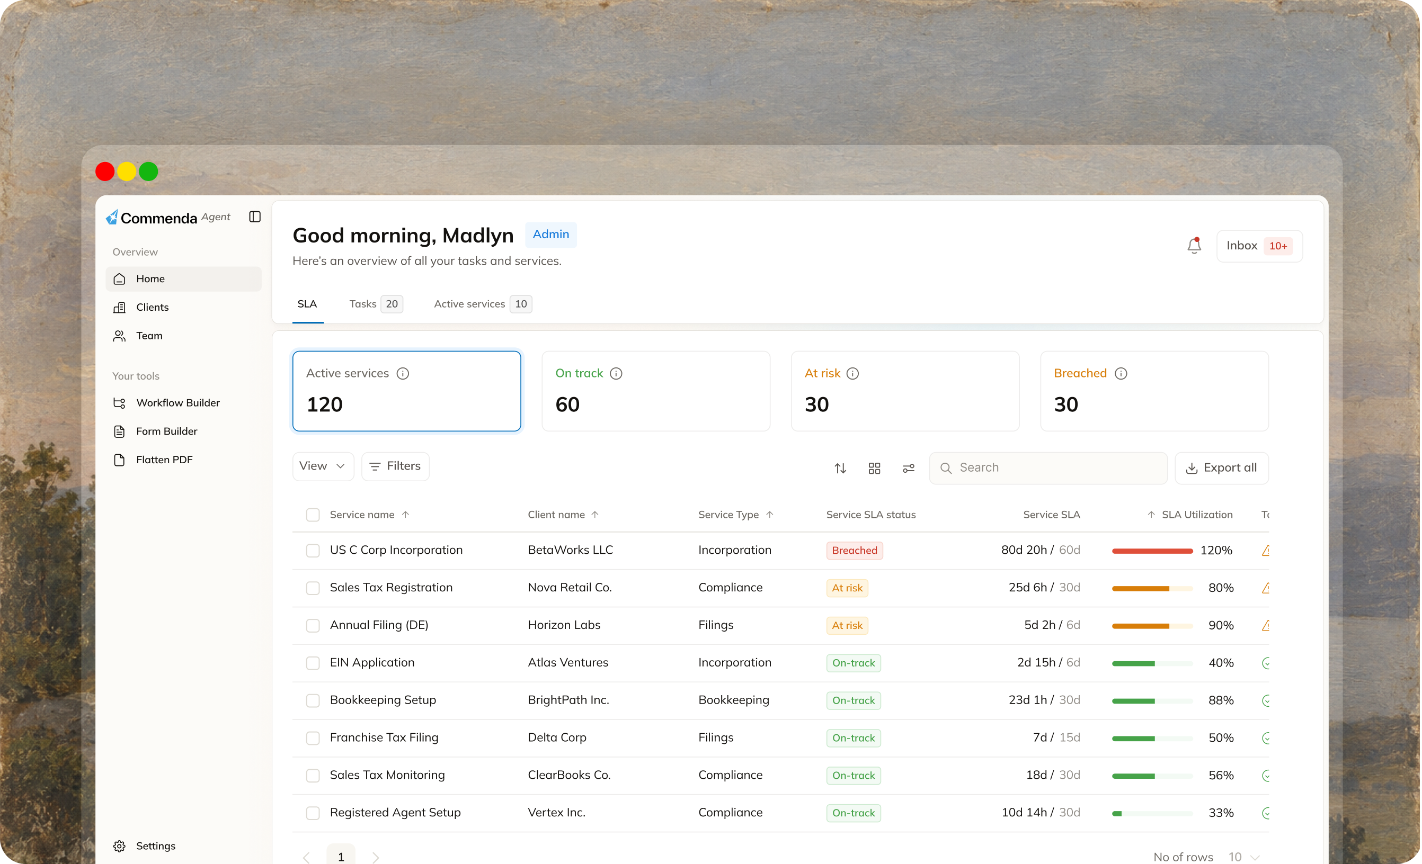Click the green check icon in EIN Application row

(1266, 663)
